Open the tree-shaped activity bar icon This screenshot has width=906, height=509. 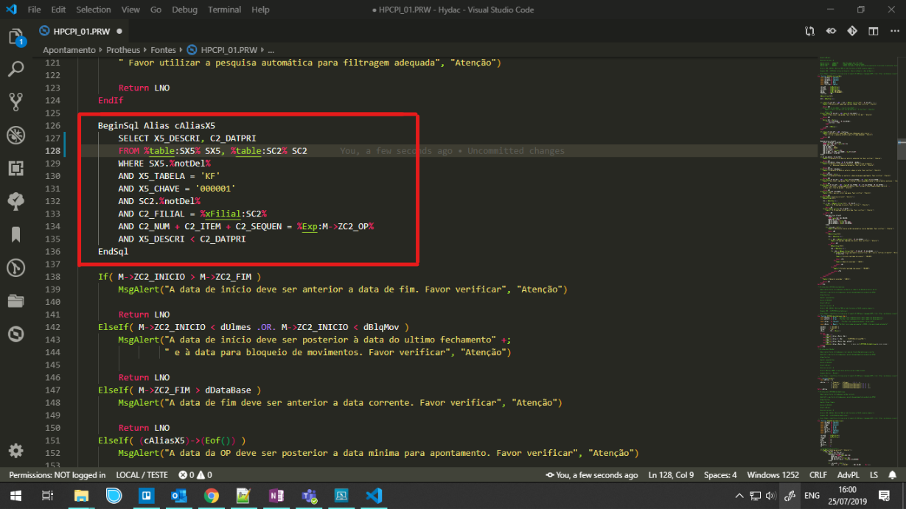click(x=15, y=201)
